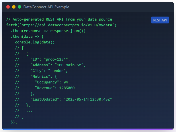Click the "// Auto-generated REST API" comment line
This screenshot has width=176, height=132.
59,19
